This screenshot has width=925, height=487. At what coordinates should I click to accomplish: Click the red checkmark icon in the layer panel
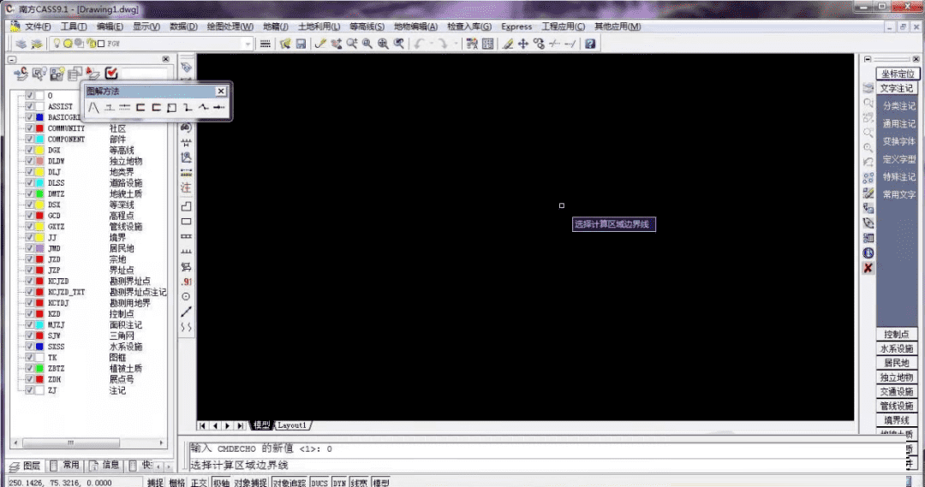pyautogui.click(x=110, y=73)
